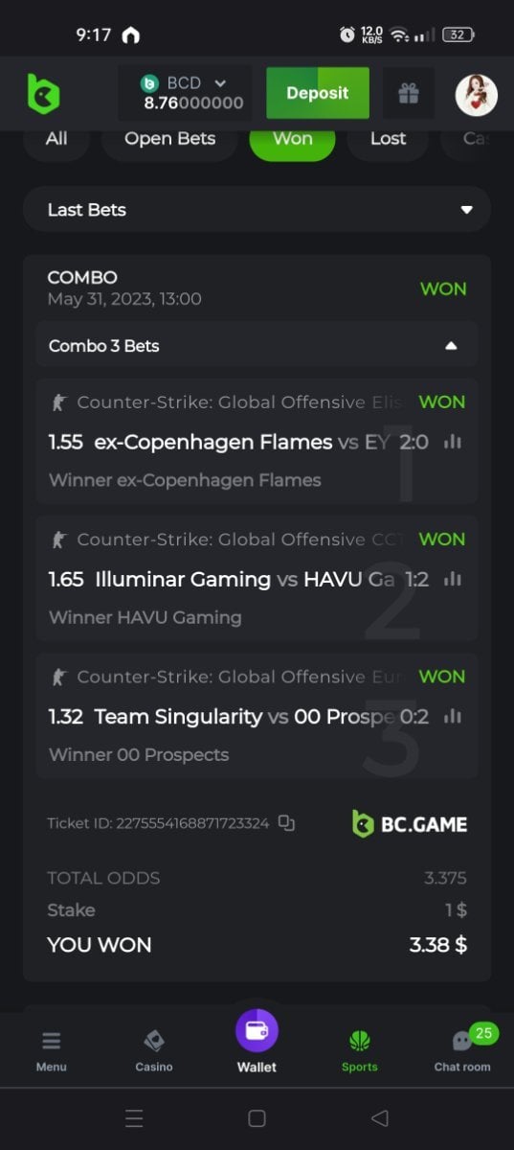The height and width of the screenshot is (1150, 514).
Task: Click the green Deposit button
Action: coord(318,93)
